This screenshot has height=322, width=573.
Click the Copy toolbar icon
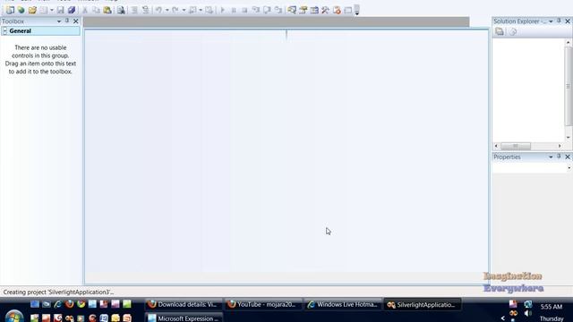(x=96, y=10)
